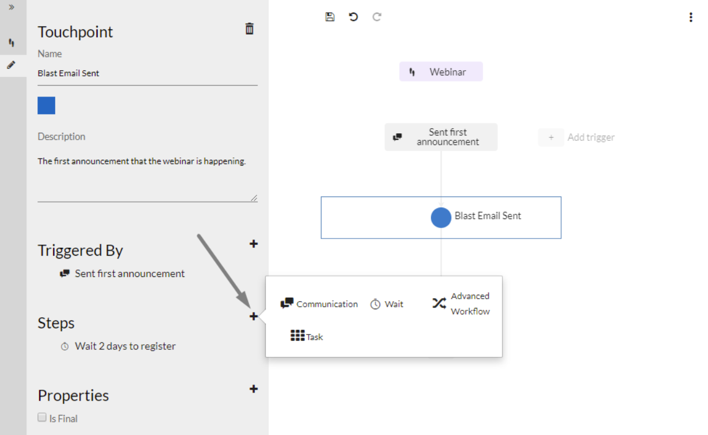708x435 pixels.
Task: Select the Sent first announcement trigger node
Action: [441, 137]
